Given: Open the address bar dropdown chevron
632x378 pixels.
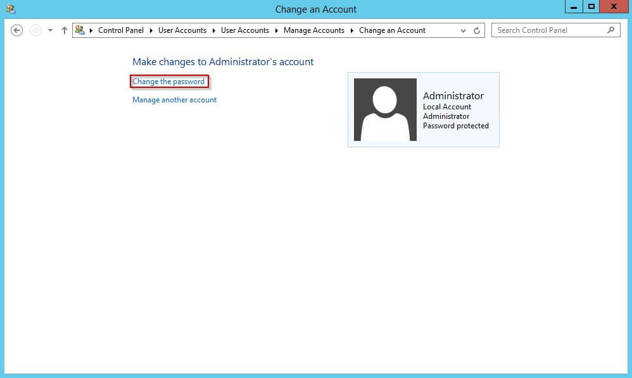Looking at the screenshot, I should tap(463, 30).
